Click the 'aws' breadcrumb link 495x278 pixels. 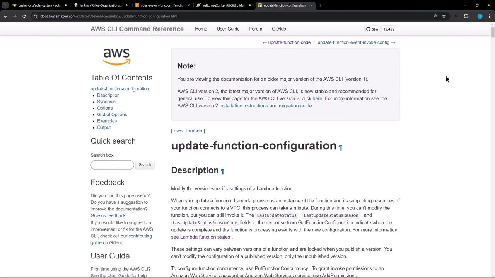178,131
